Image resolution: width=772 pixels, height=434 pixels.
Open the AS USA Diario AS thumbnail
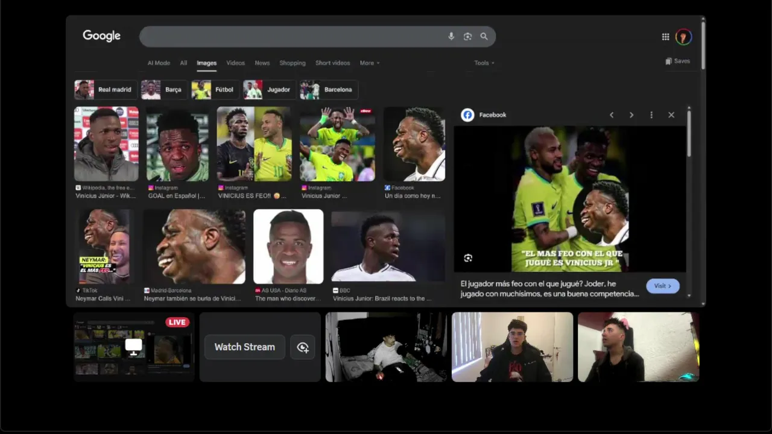tap(288, 247)
